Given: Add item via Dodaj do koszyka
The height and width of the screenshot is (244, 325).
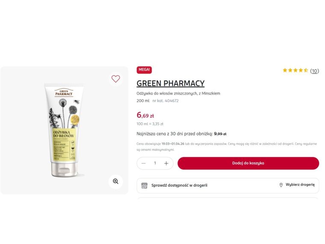Looking at the screenshot, I should coord(248,163).
